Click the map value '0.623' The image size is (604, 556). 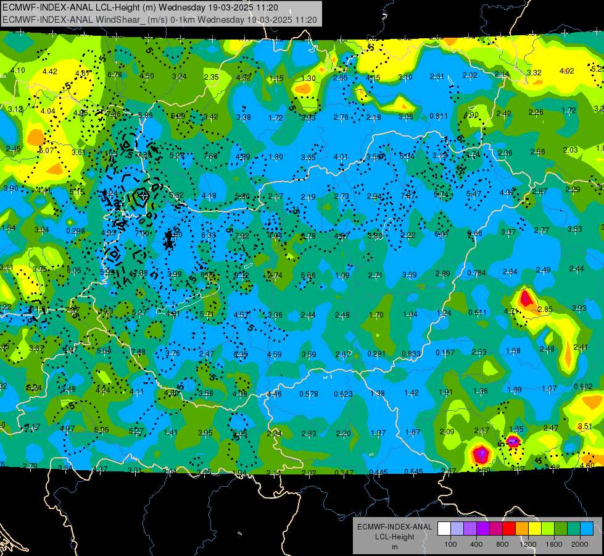click(x=343, y=394)
